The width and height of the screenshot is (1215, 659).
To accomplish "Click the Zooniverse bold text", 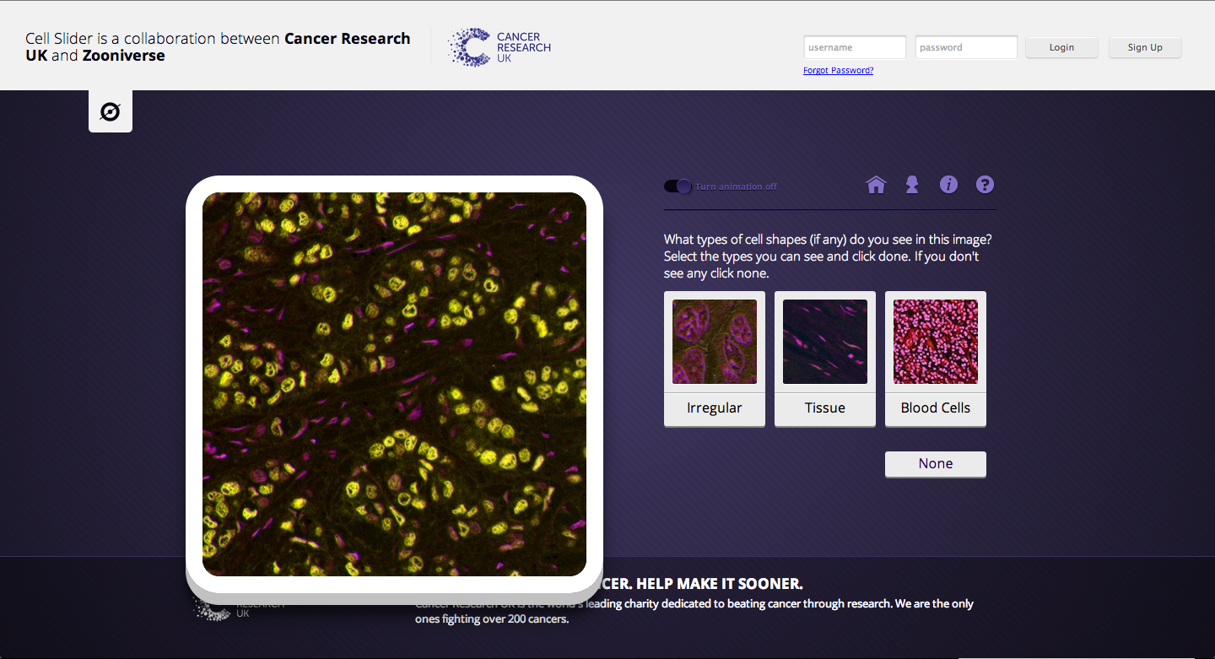I will click(124, 56).
